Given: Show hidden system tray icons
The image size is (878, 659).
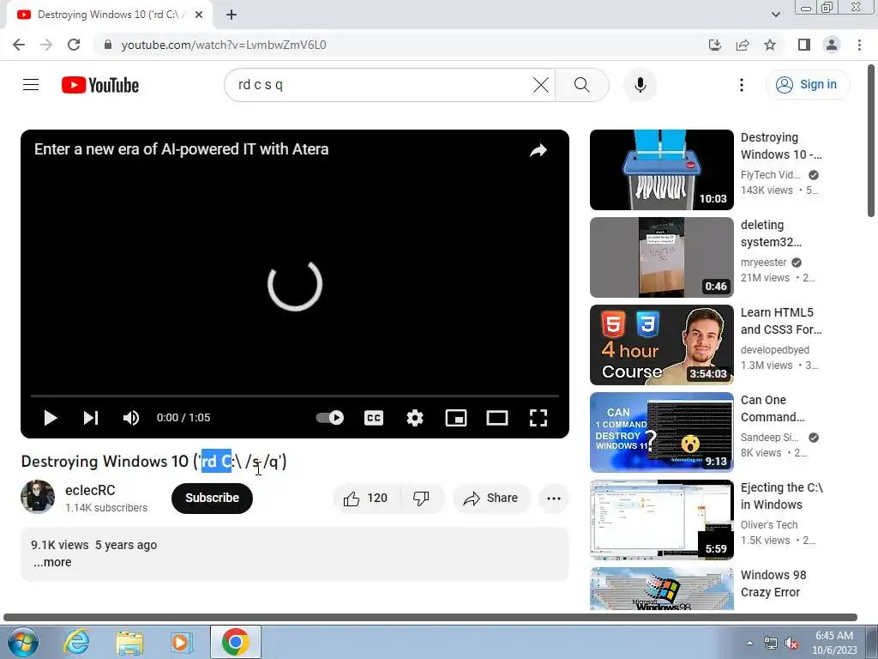Looking at the screenshot, I should coord(749,644).
